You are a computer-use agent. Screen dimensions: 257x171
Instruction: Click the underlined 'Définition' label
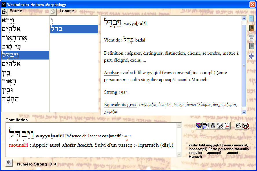pyautogui.click(x=114, y=53)
